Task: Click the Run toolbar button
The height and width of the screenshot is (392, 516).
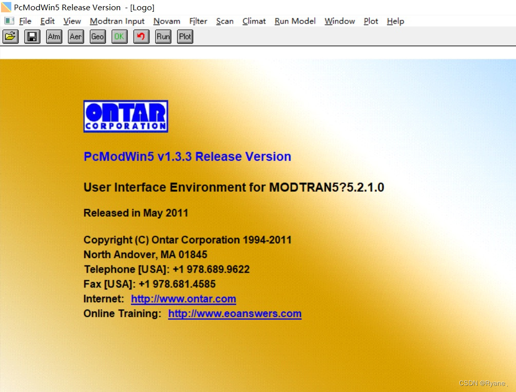Action: [163, 36]
